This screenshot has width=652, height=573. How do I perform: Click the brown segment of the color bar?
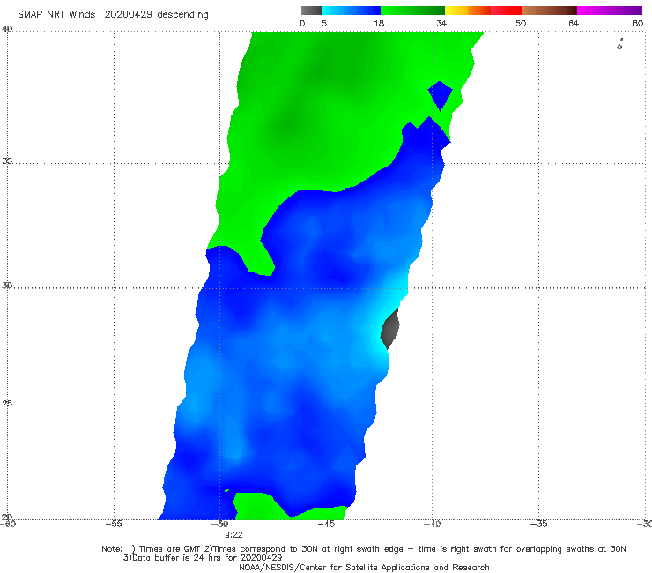click(x=549, y=11)
